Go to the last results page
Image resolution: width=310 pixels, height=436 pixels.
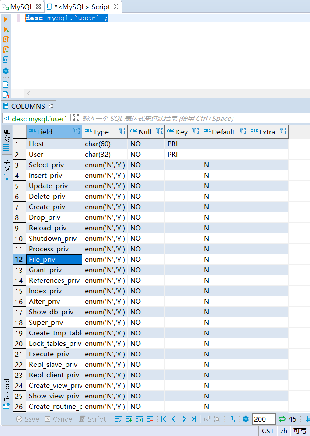194,419
